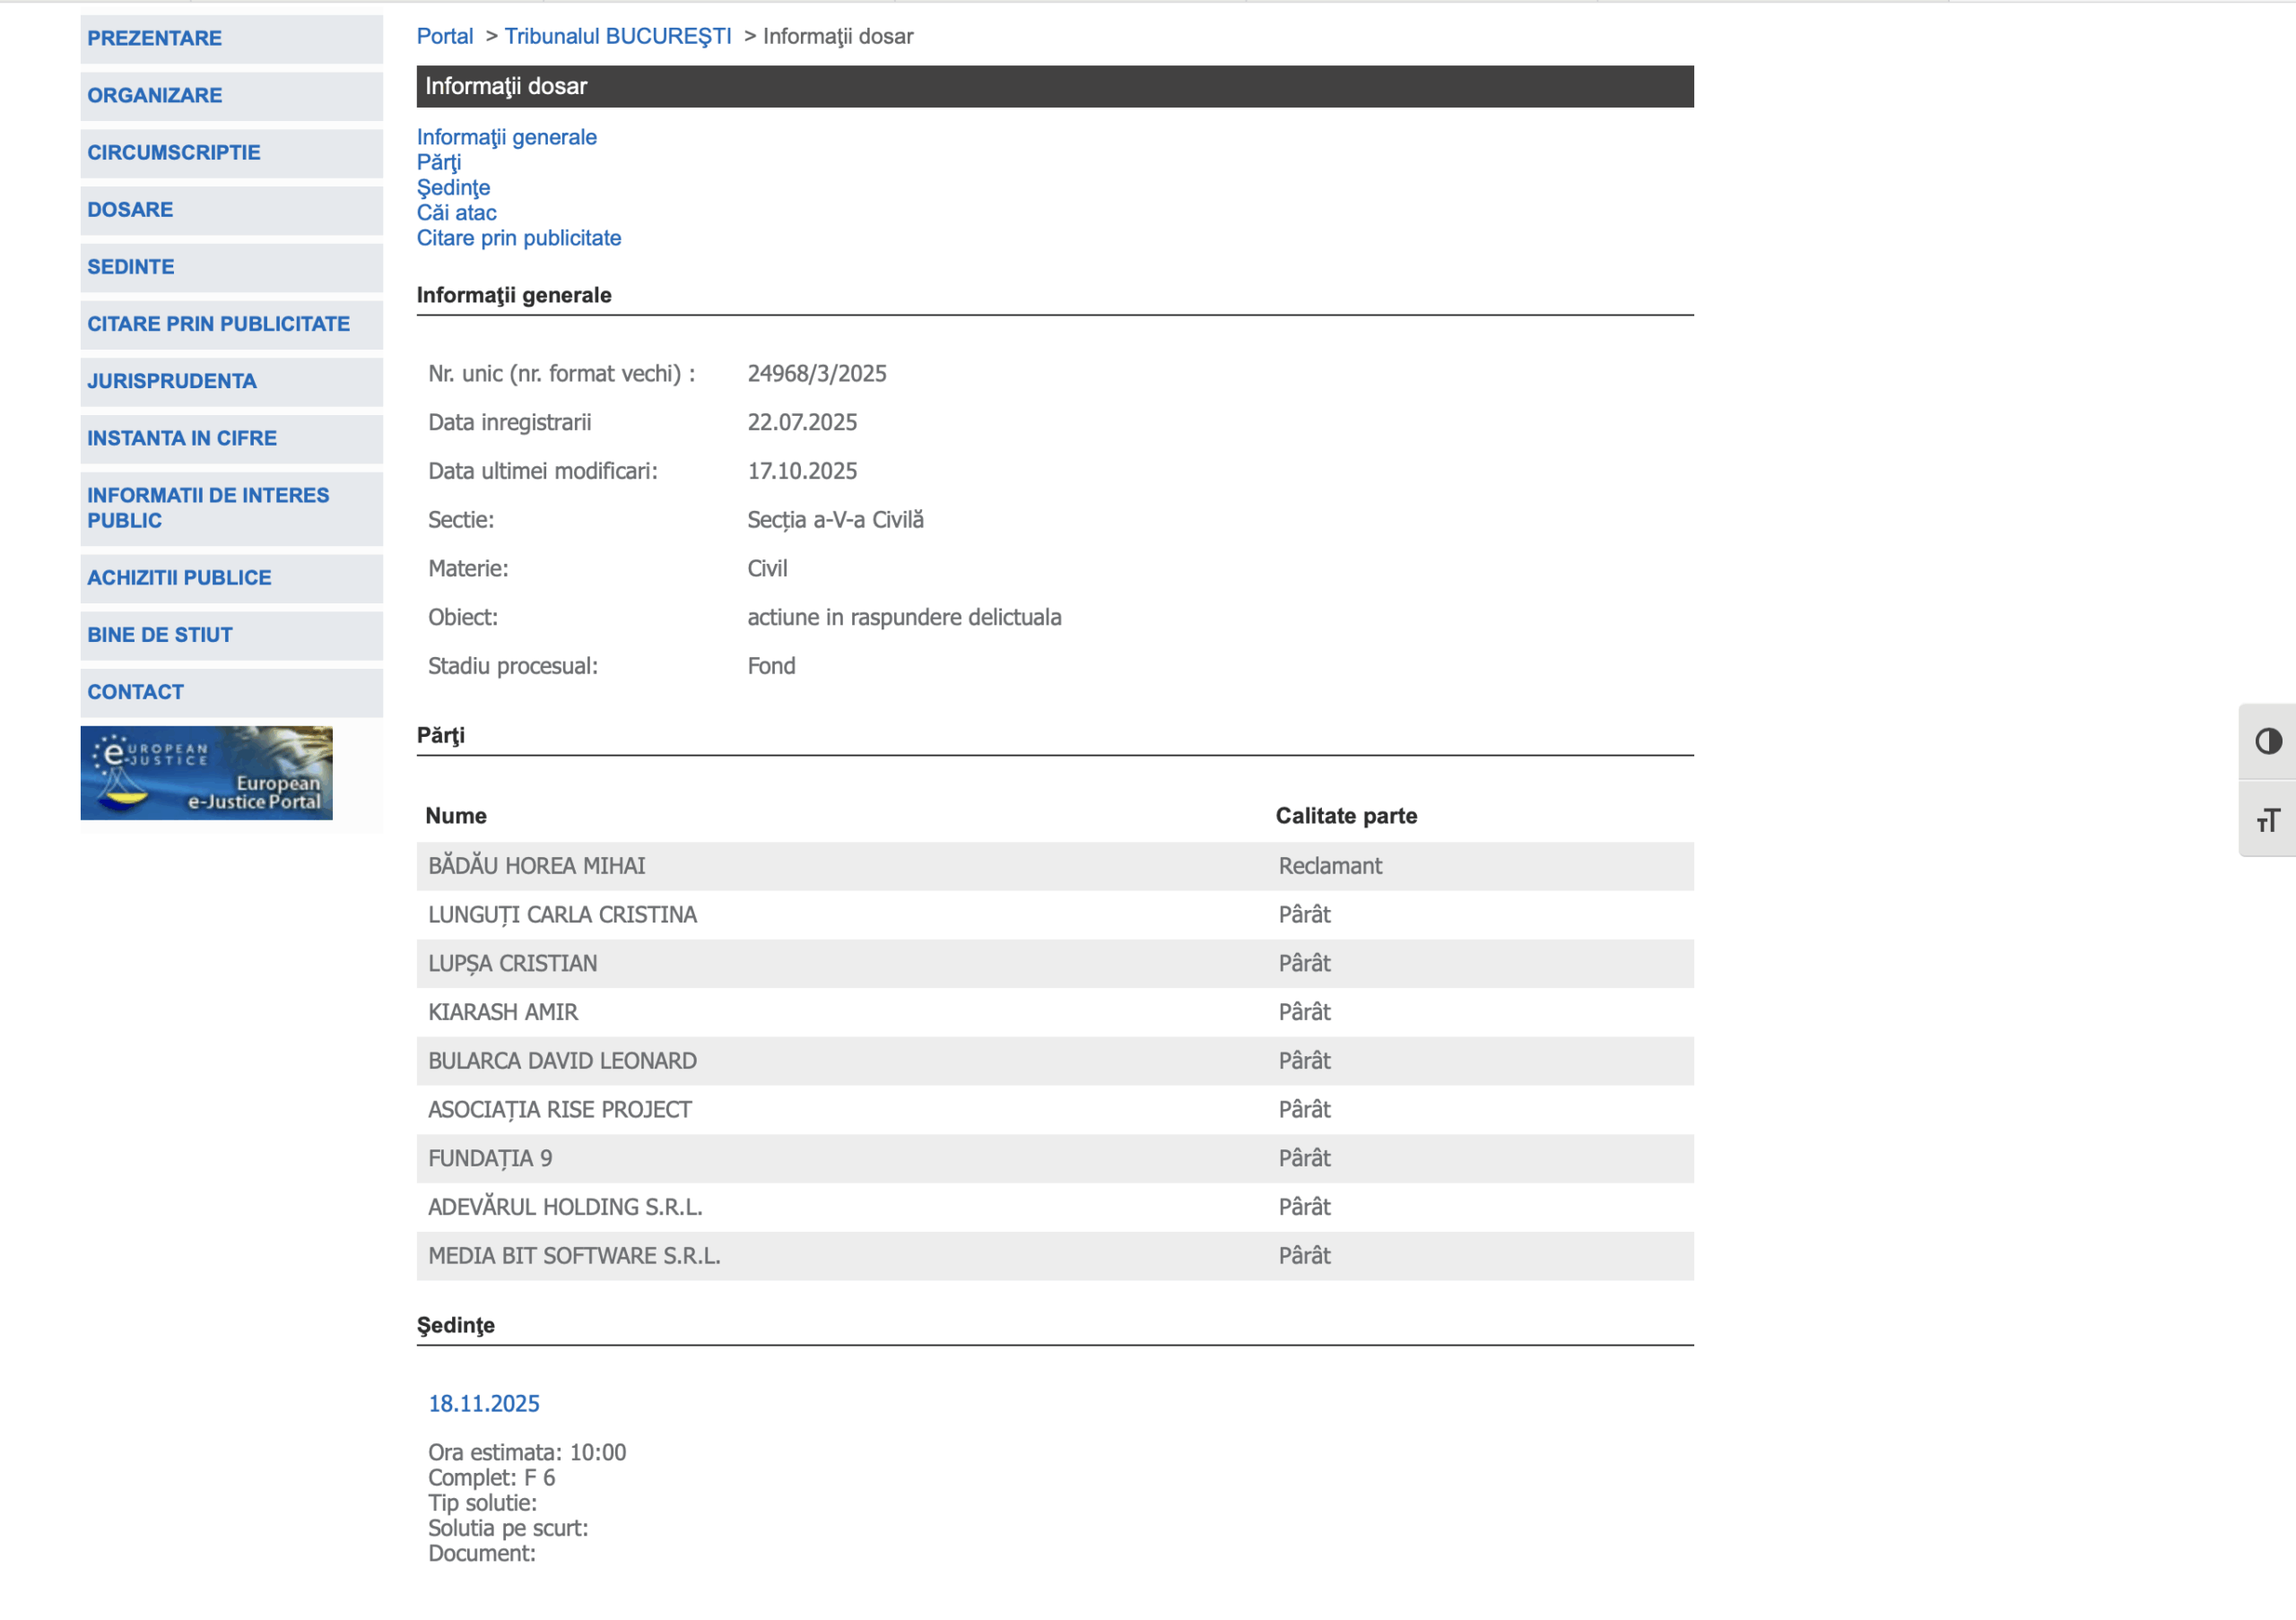The height and width of the screenshot is (1620, 2296).
Task: Open the 18.11.2025 hearing date link
Action: [x=483, y=1403]
